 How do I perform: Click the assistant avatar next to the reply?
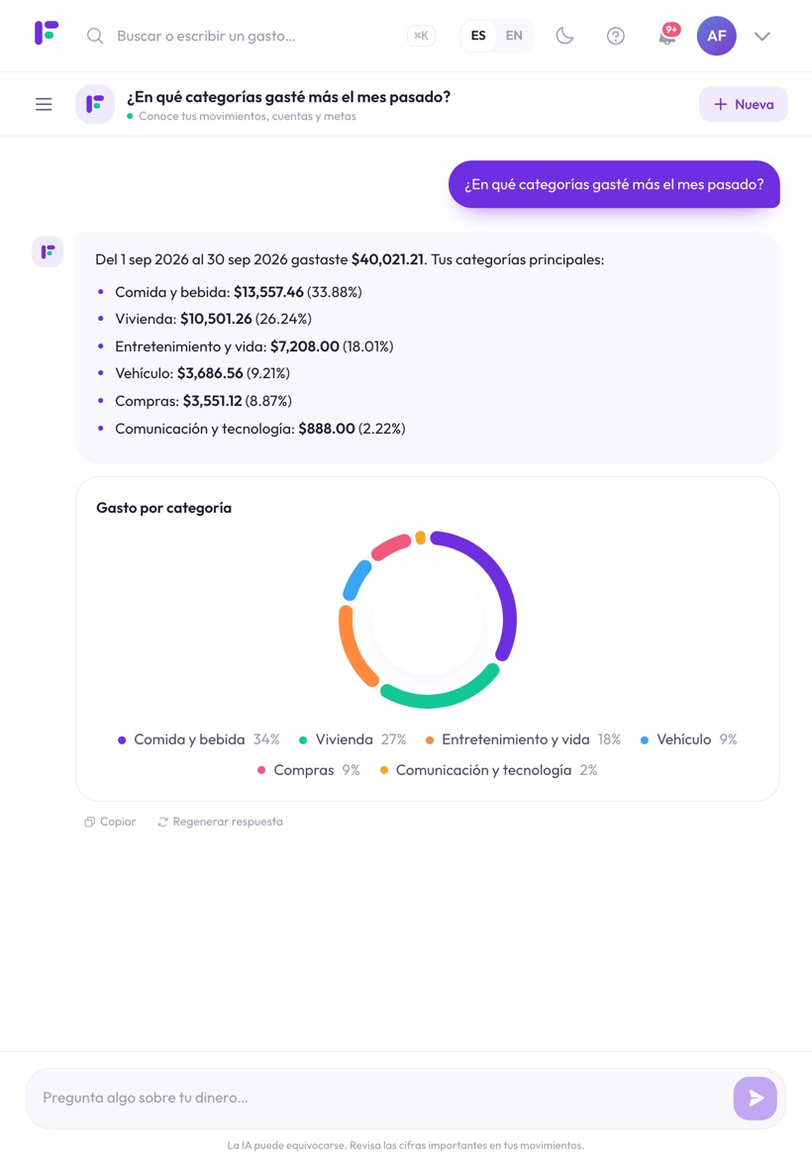point(48,251)
